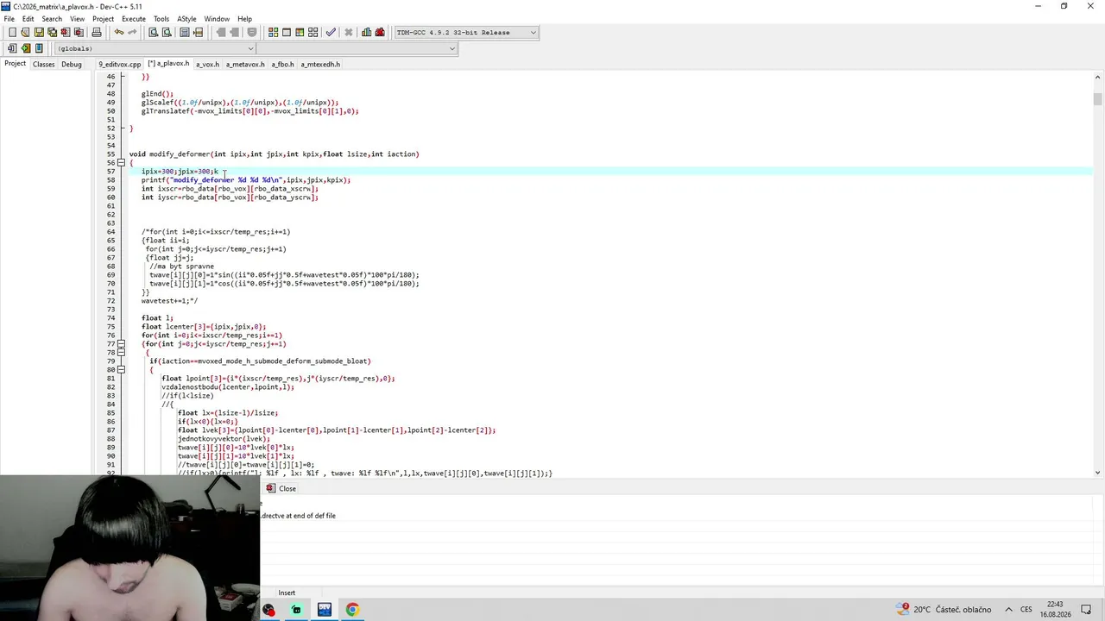Switch to the a_metavox.h tab
The image size is (1105, 621).
point(245,64)
